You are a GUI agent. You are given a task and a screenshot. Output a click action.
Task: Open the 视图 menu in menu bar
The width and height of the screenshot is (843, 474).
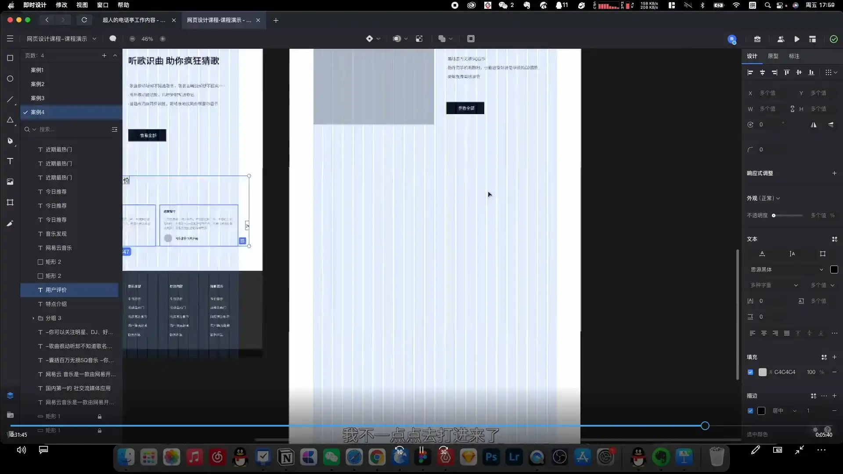[x=82, y=5]
